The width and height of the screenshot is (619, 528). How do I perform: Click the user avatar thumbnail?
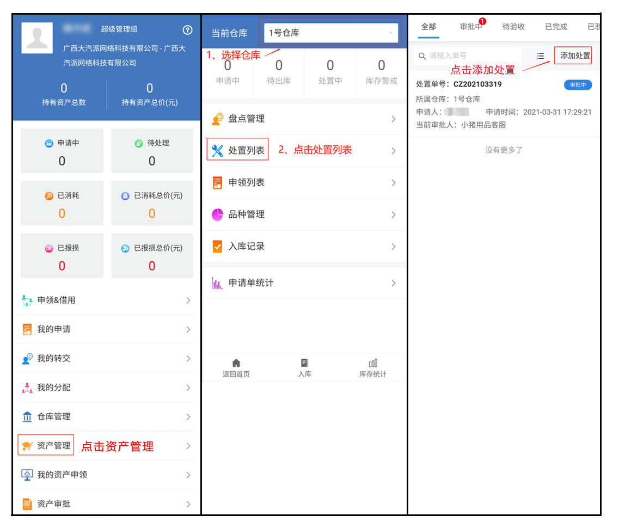pos(37,38)
